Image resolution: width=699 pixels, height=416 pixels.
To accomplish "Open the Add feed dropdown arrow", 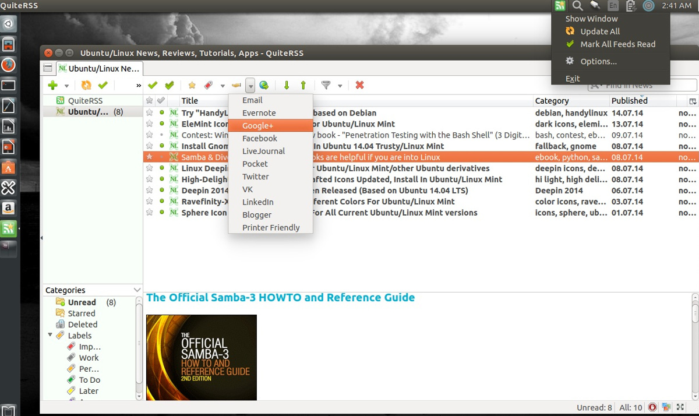I will (x=66, y=86).
